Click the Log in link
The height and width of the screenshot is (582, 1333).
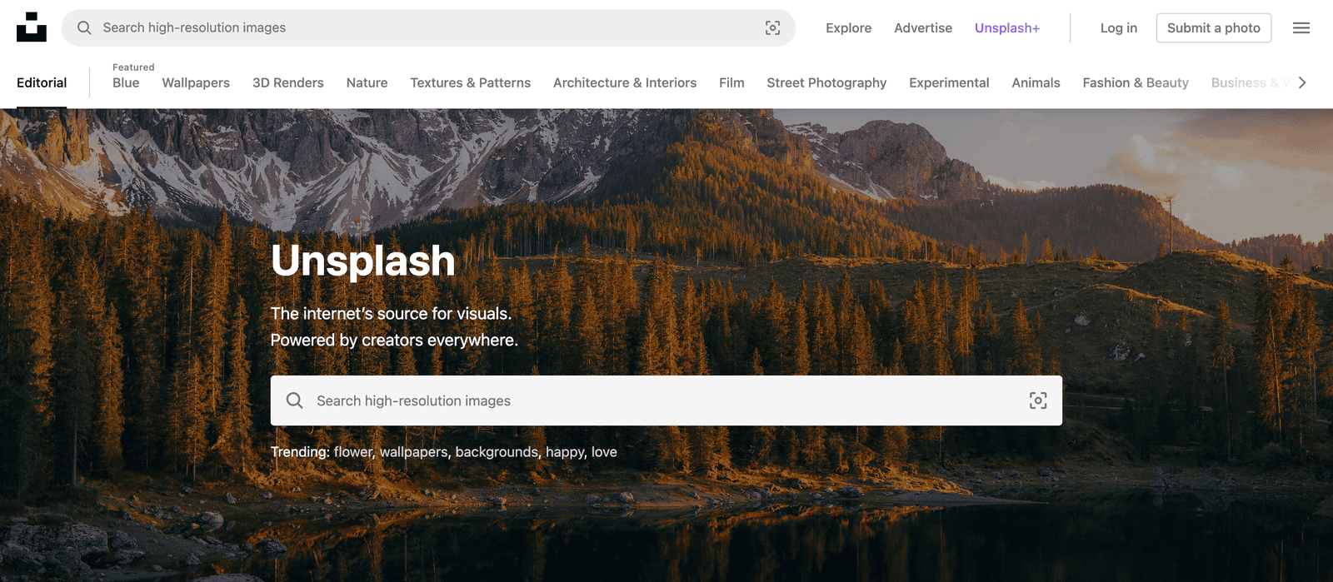[x=1118, y=27]
